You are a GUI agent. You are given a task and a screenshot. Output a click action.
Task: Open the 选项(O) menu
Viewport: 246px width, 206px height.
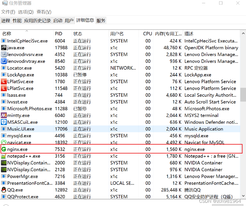click(x=26, y=12)
